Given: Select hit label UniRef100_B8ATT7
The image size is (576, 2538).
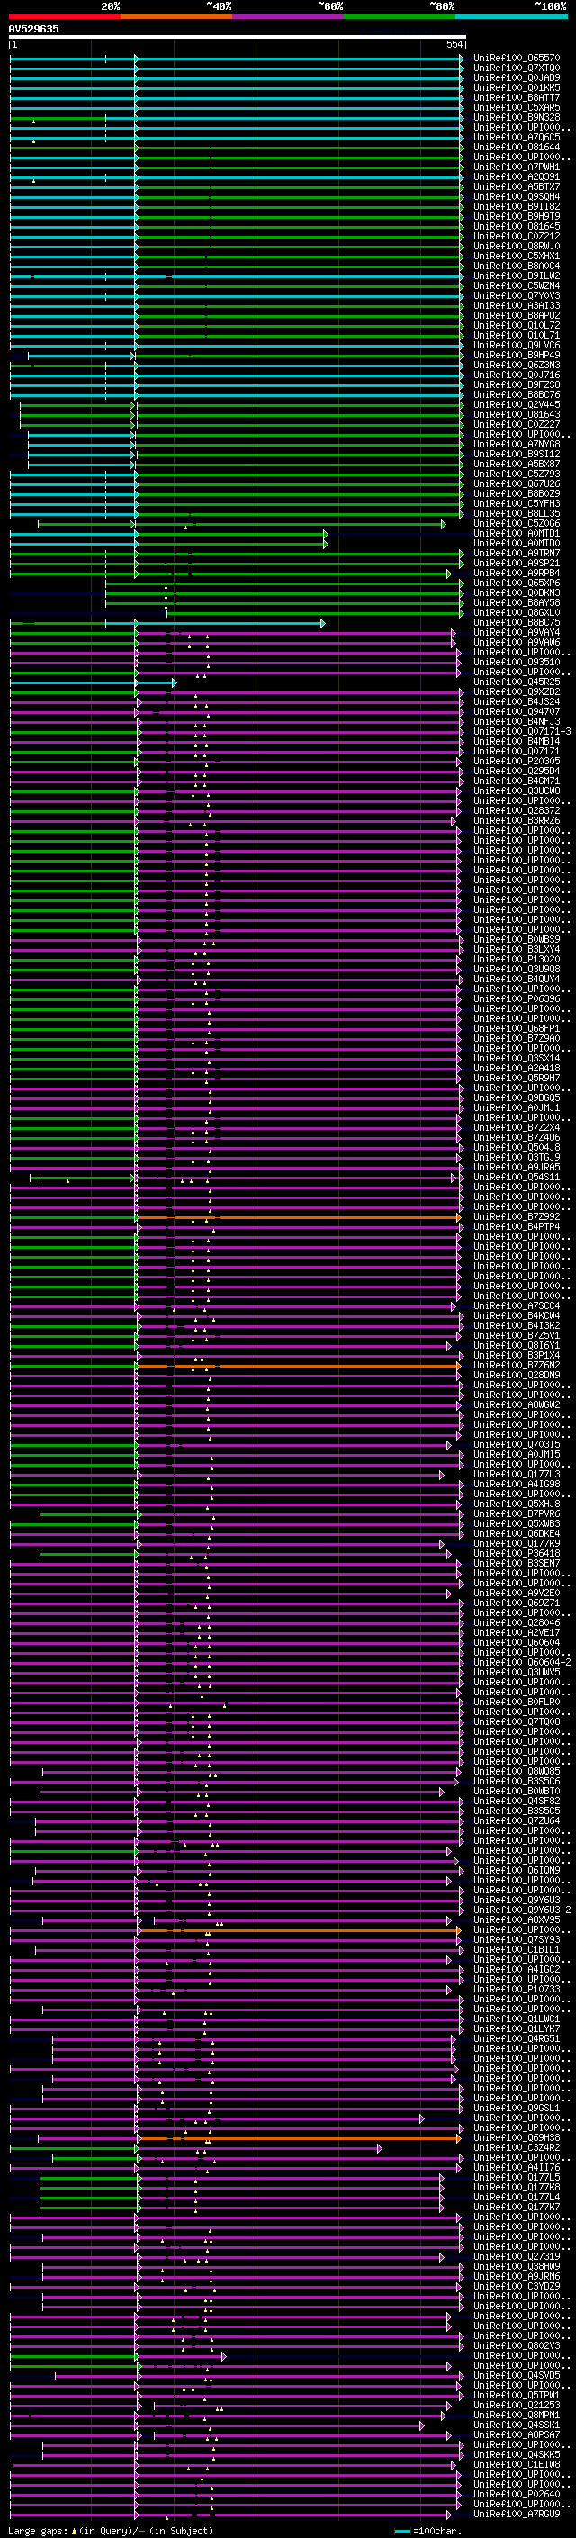Looking at the screenshot, I should pos(517,97).
